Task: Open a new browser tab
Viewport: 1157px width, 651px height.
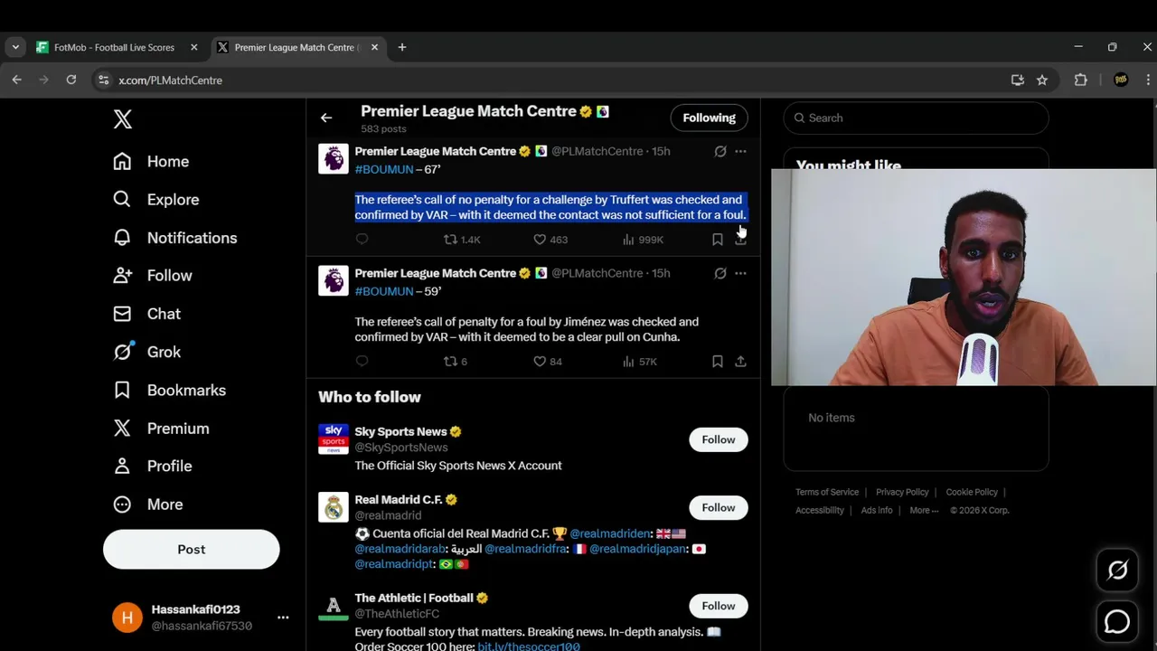Action: click(x=402, y=47)
